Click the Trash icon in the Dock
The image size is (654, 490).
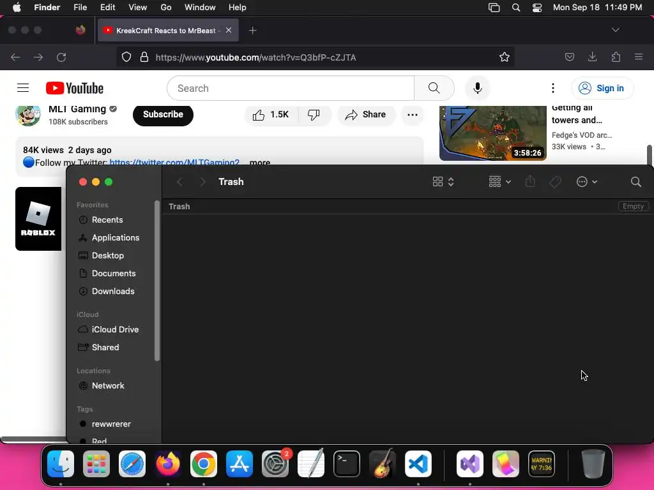point(593,464)
